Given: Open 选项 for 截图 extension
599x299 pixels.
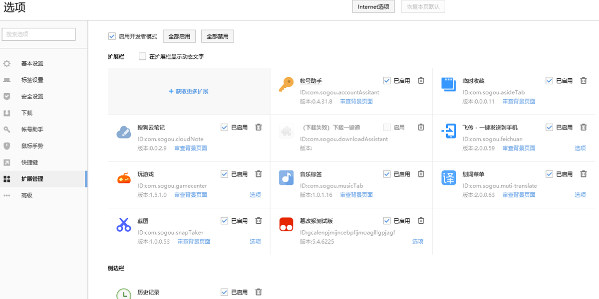Looking at the screenshot, I should click(256, 242).
